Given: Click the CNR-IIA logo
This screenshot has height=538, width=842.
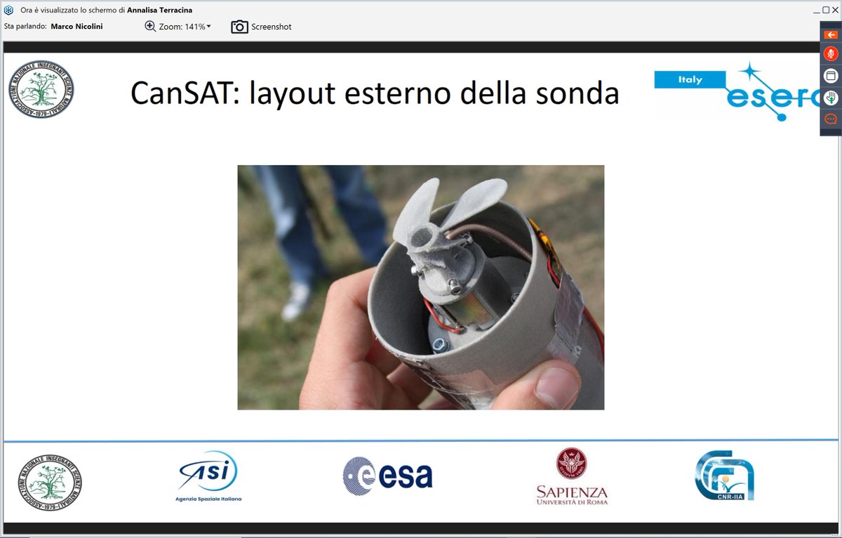Looking at the screenshot, I should [725, 475].
